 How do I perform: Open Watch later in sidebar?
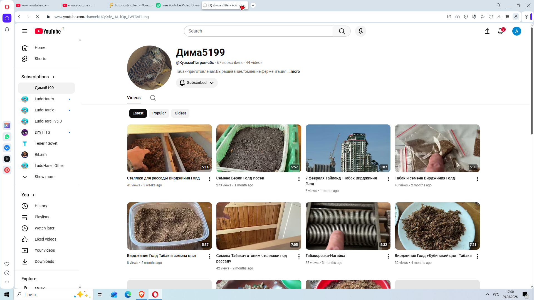pyautogui.click(x=44, y=228)
